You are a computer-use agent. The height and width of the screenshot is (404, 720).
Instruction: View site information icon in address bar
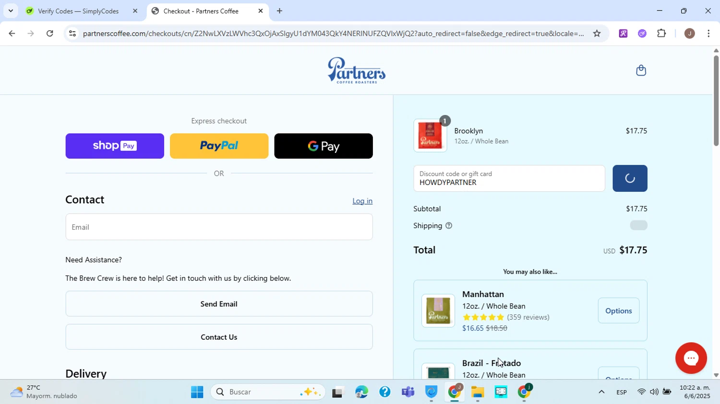tap(72, 34)
